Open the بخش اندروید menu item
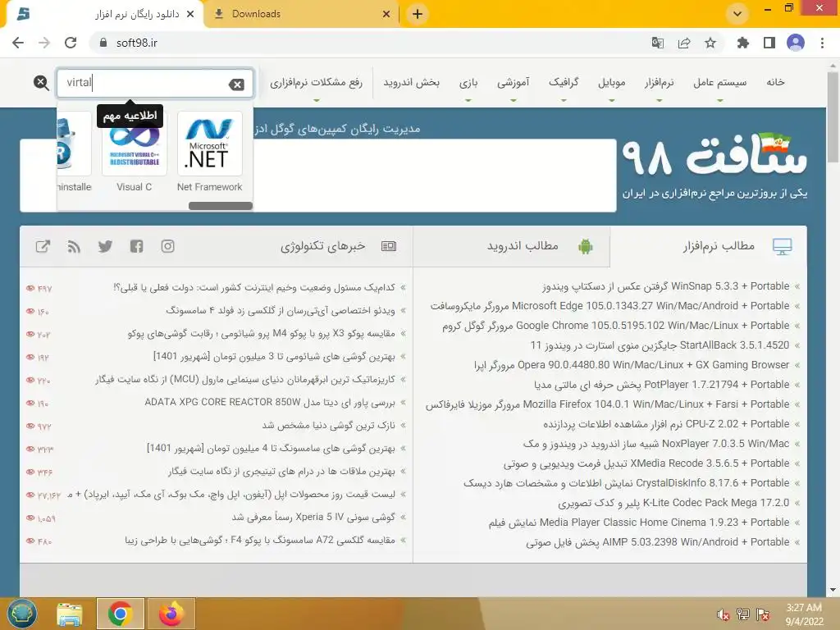Image resolution: width=840 pixels, height=630 pixels. pos(412,82)
